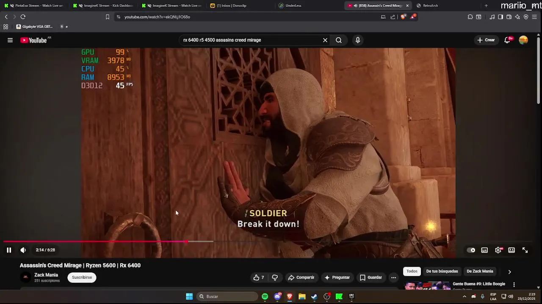Viewport: 542px width, 304px height.
Task: Toggle subtitles on the player
Action: coord(484,250)
